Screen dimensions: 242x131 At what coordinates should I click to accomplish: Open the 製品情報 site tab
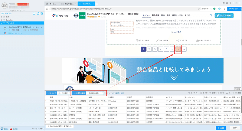point(155,15)
